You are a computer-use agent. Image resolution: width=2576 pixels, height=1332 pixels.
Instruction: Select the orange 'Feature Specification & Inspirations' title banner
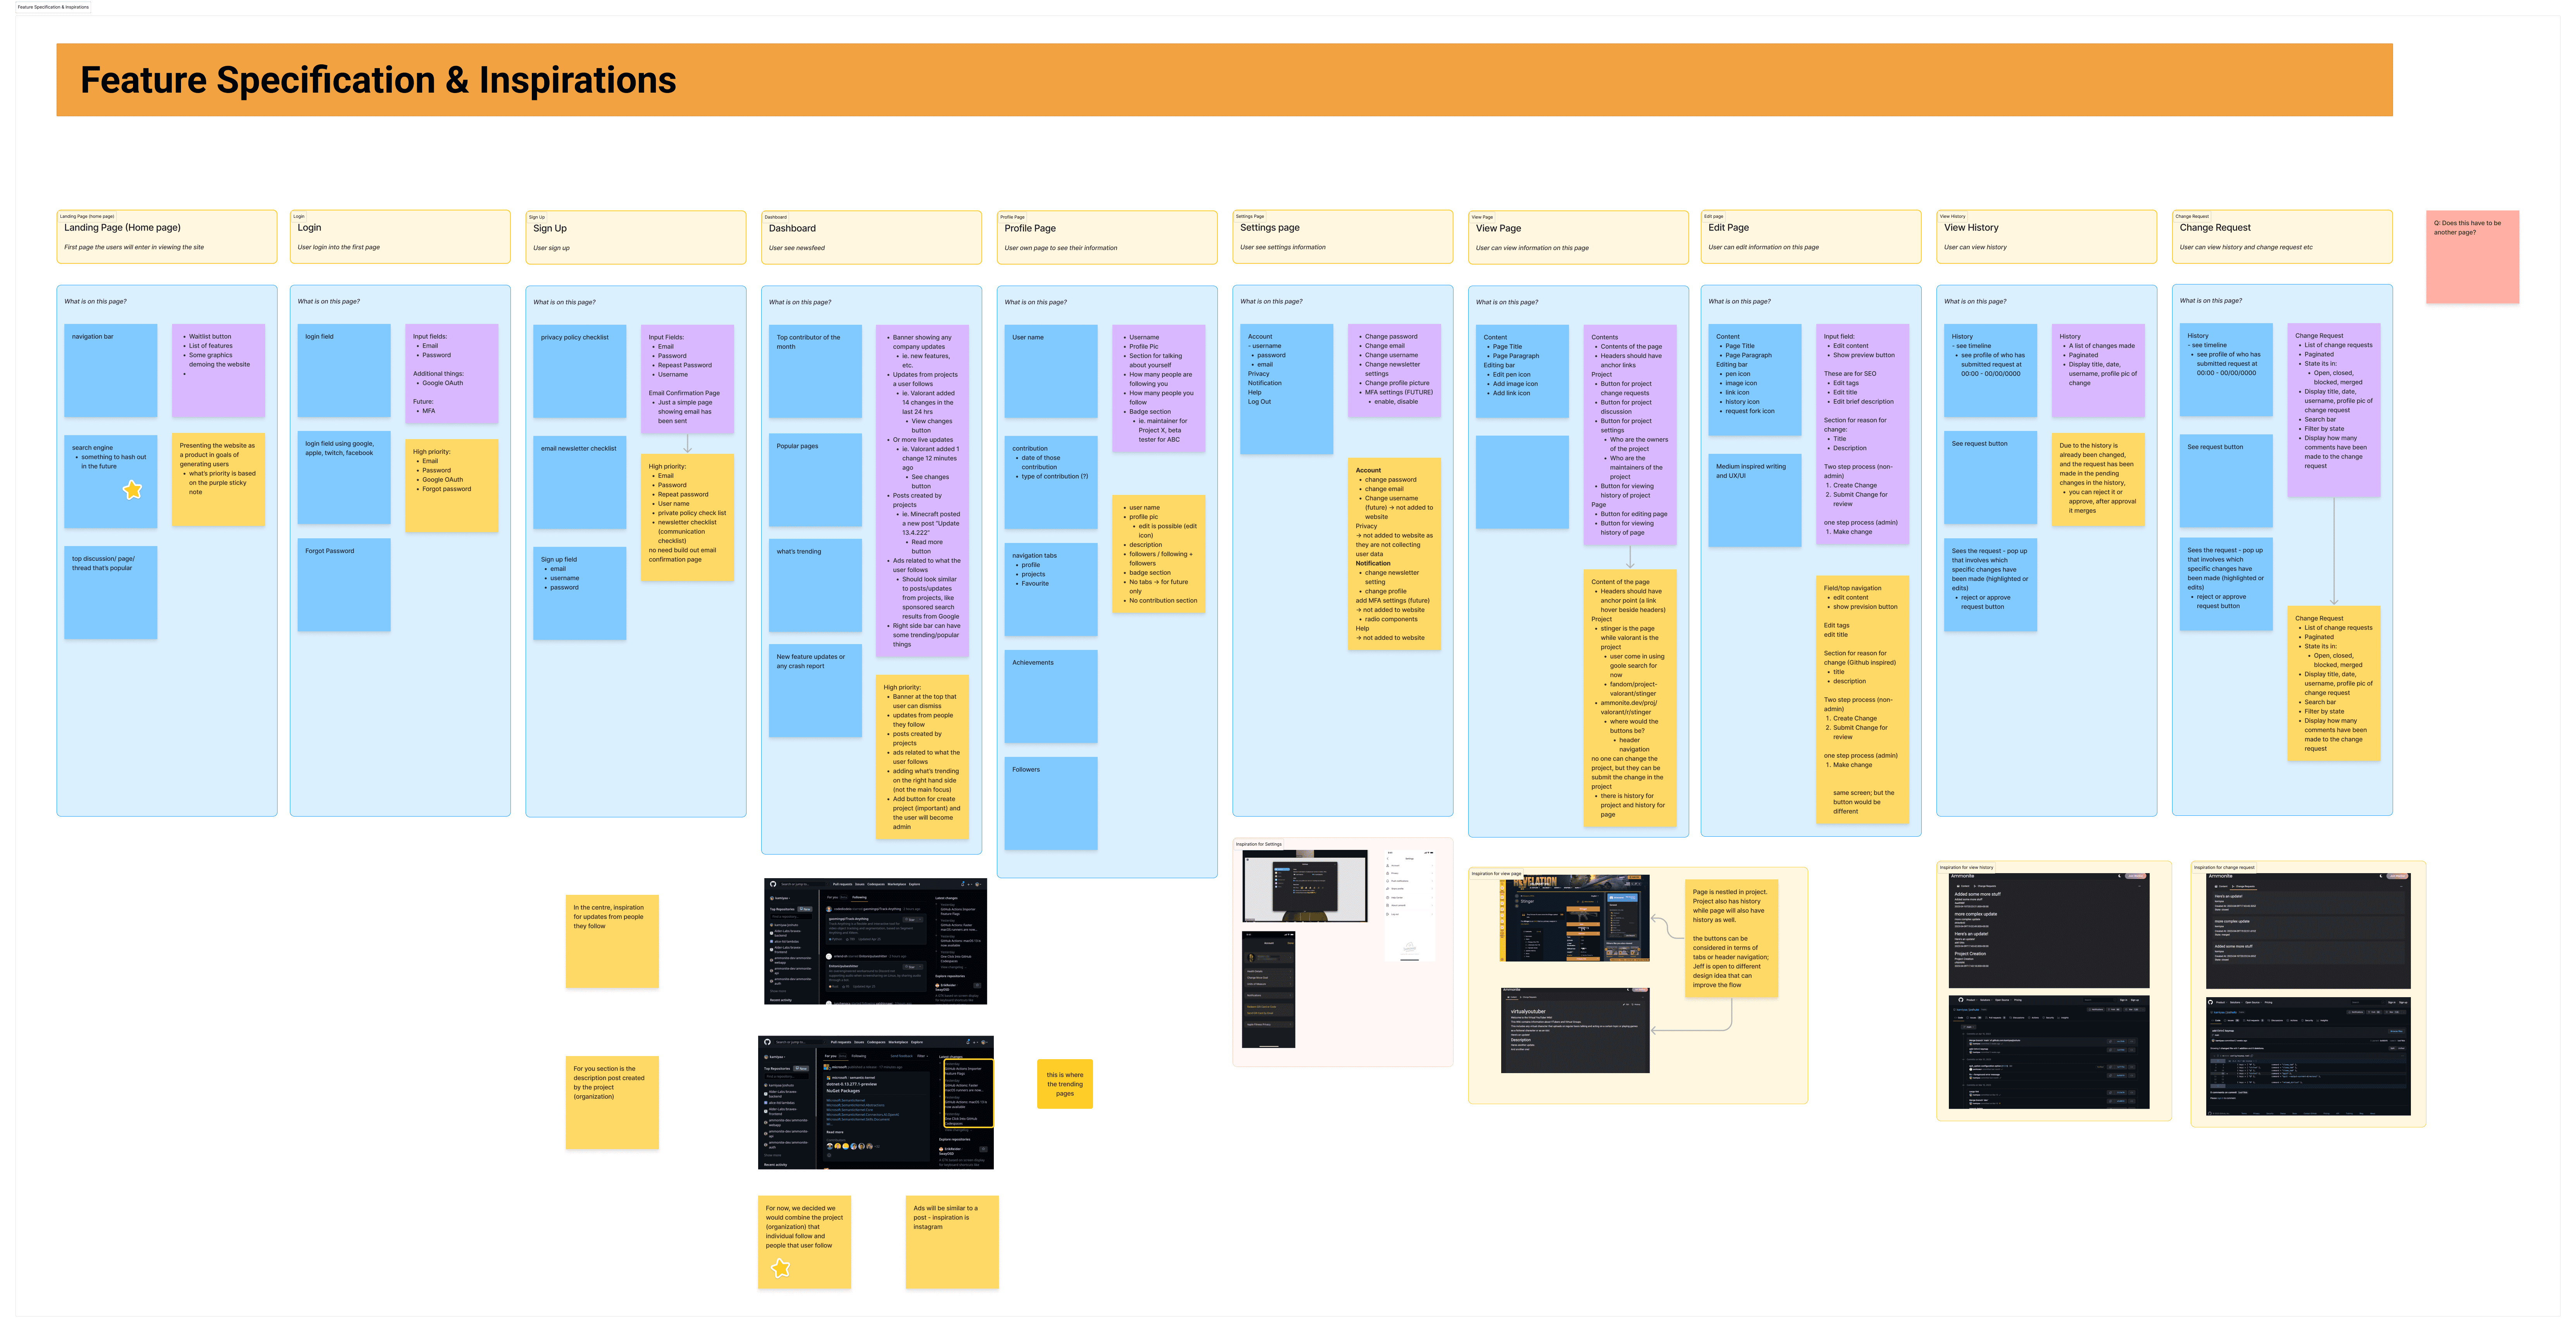point(1224,80)
